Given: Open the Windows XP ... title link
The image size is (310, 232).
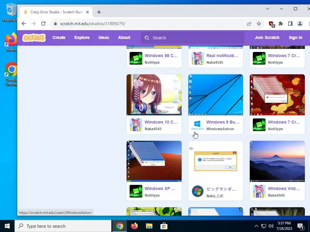Looking at the screenshot, I should pos(160,188).
